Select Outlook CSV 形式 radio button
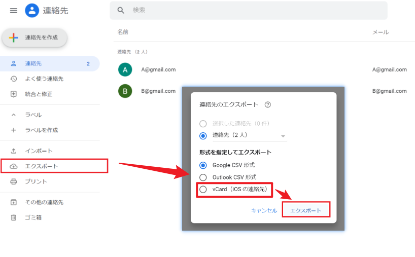The width and height of the screenshot is (415, 257). [x=203, y=177]
